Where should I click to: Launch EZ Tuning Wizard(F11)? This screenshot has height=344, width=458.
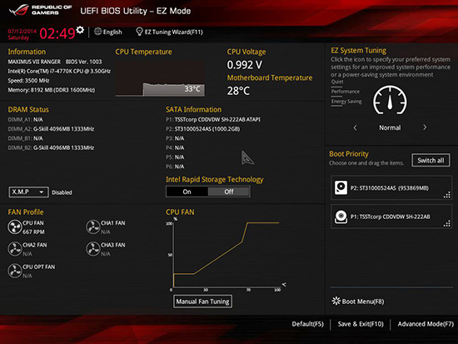click(x=174, y=32)
